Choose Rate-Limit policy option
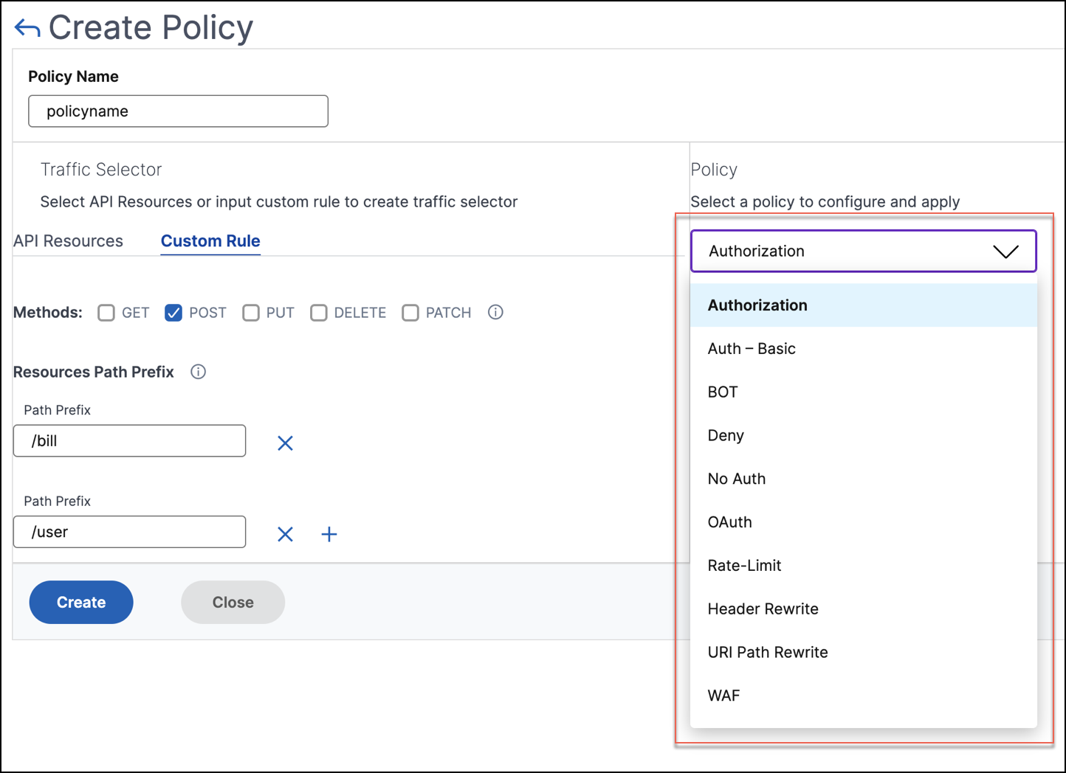The width and height of the screenshot is (1066, 773). 864,566
